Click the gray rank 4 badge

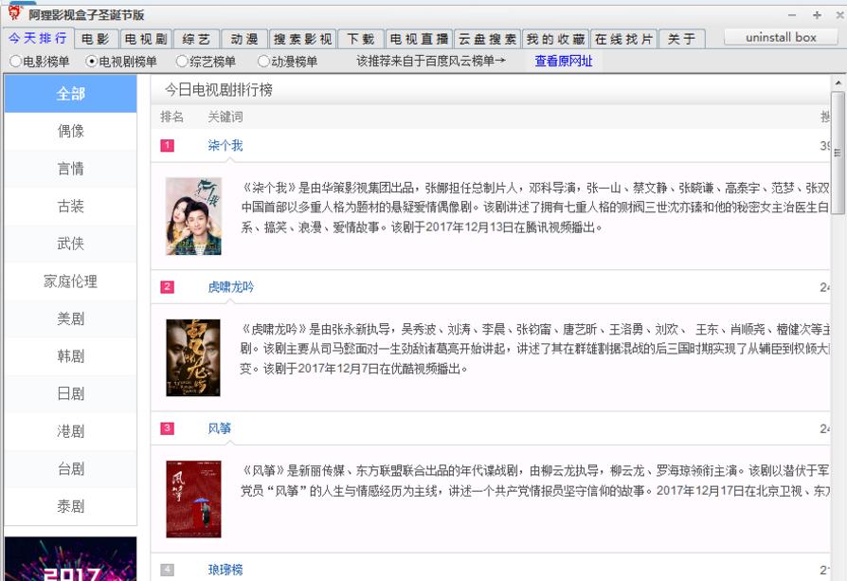[x=168, y=570]
